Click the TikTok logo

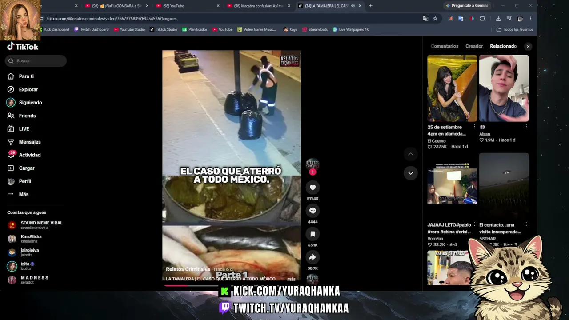point(23,47)
